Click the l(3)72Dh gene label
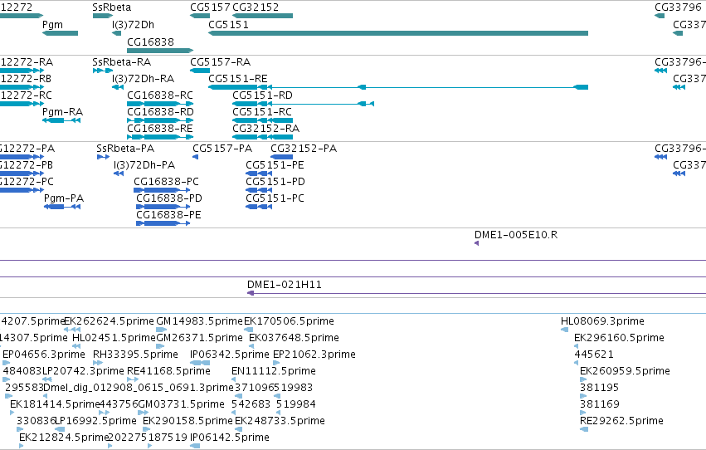 tap(134, 25)
